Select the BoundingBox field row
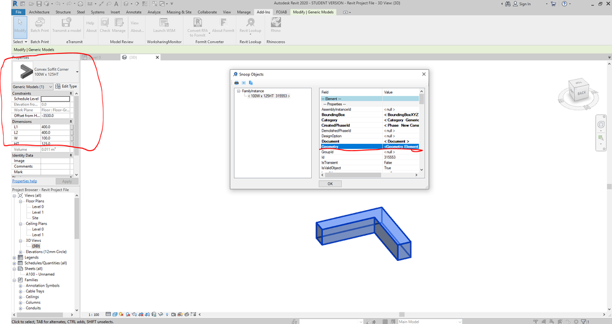This screenshot has width=612, height=324. point(369,115)
